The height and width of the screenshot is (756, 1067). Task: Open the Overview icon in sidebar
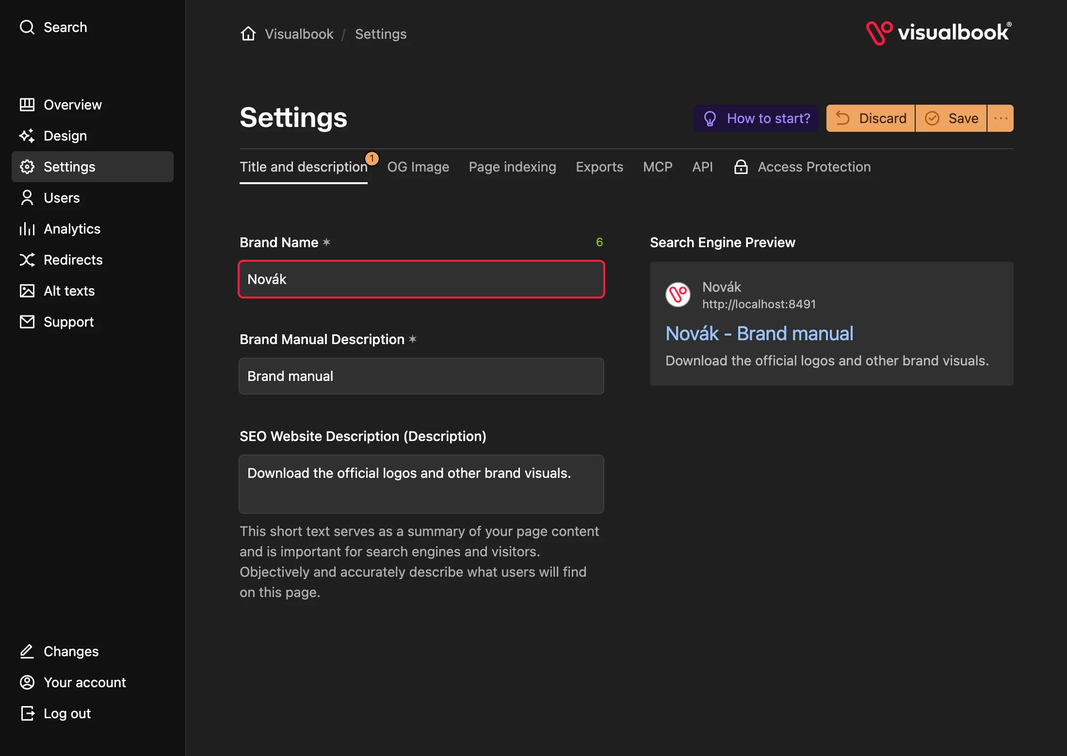pos(27,105)
